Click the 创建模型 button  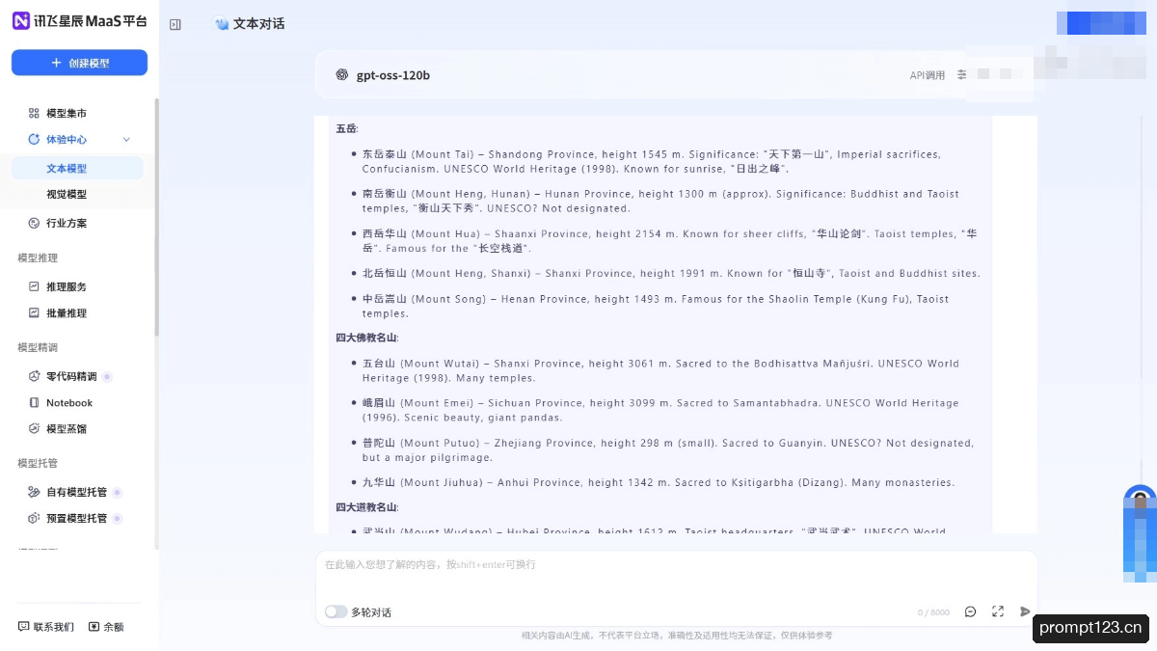click(79, 63)
